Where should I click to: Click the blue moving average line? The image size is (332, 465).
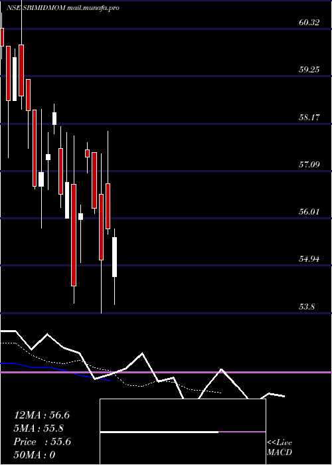[x=55, y=371]
